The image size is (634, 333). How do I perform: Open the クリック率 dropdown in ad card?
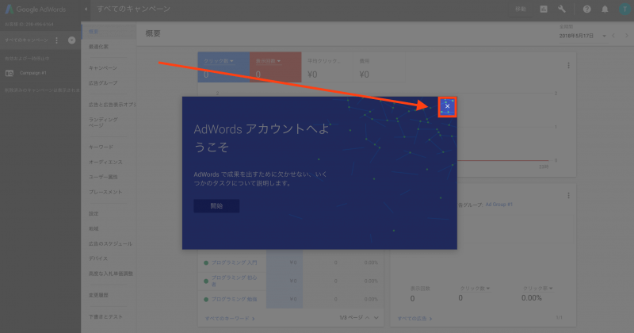coord(538,289)
